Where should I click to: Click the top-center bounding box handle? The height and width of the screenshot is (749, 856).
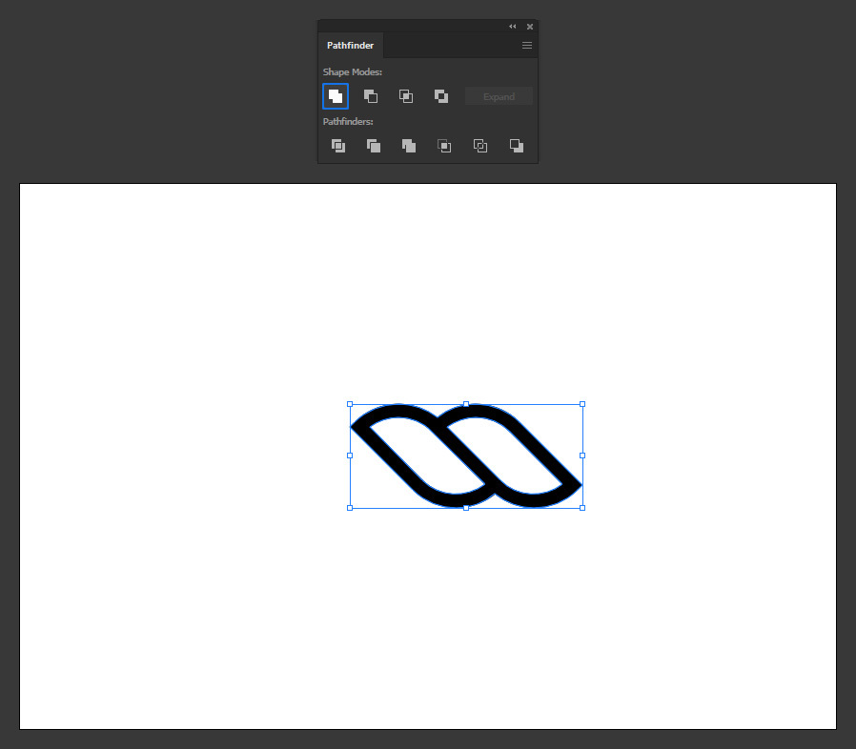466,404
